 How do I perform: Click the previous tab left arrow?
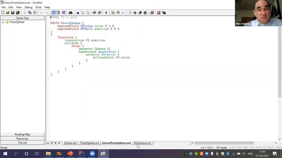pyautogui.click(x=56, y=143)
